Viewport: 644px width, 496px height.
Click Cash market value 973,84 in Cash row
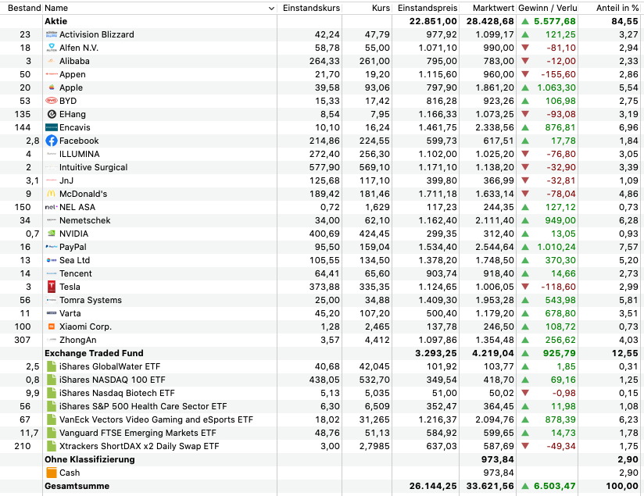coord(498,473)
